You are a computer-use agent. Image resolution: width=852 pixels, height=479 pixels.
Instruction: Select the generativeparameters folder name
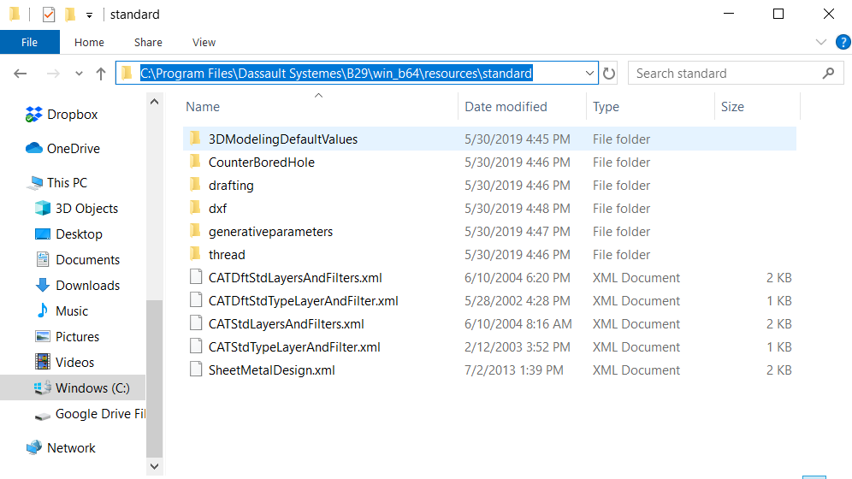(270, 232)
